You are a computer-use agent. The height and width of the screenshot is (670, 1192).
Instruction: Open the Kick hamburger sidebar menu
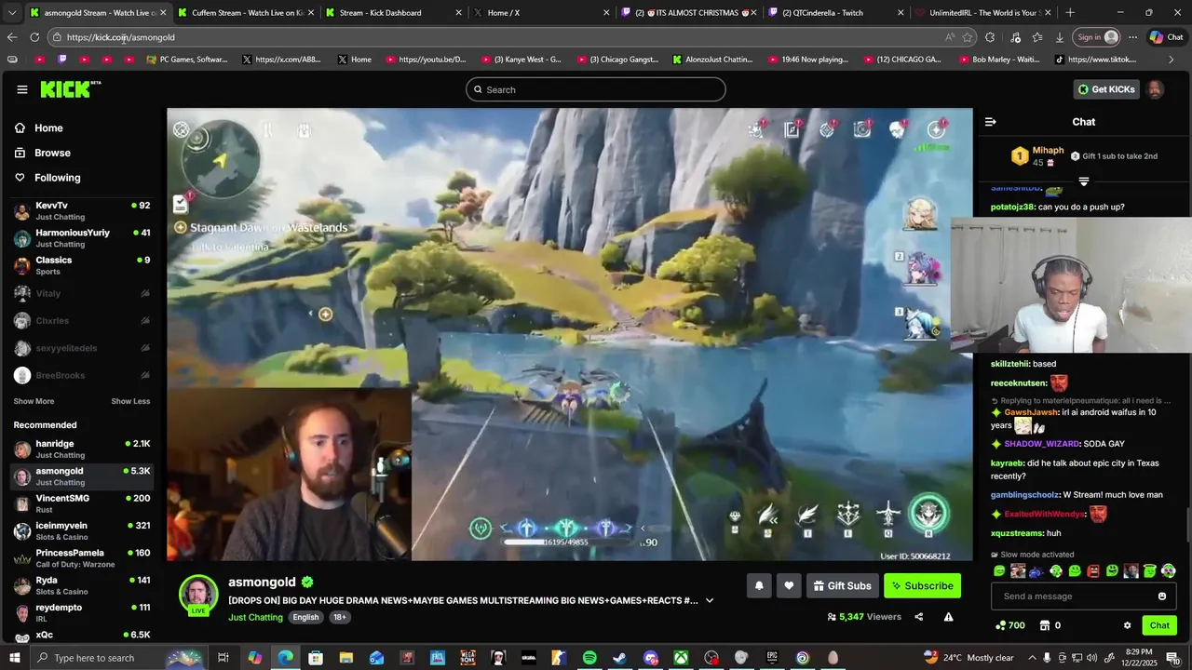21,89
